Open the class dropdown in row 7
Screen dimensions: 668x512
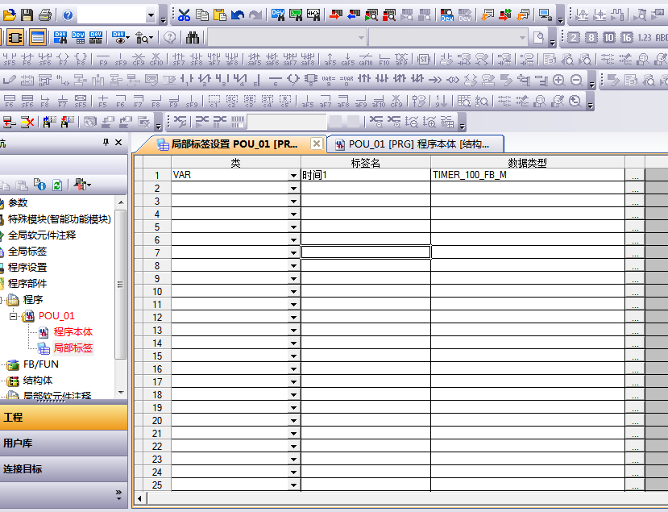coord(293,252)
